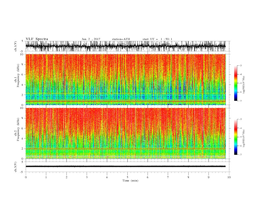Image resolution: width=258 pixels, height=199 pixels.
Task: Click the time axis tick label "6"
Action: tap(148, 177)
